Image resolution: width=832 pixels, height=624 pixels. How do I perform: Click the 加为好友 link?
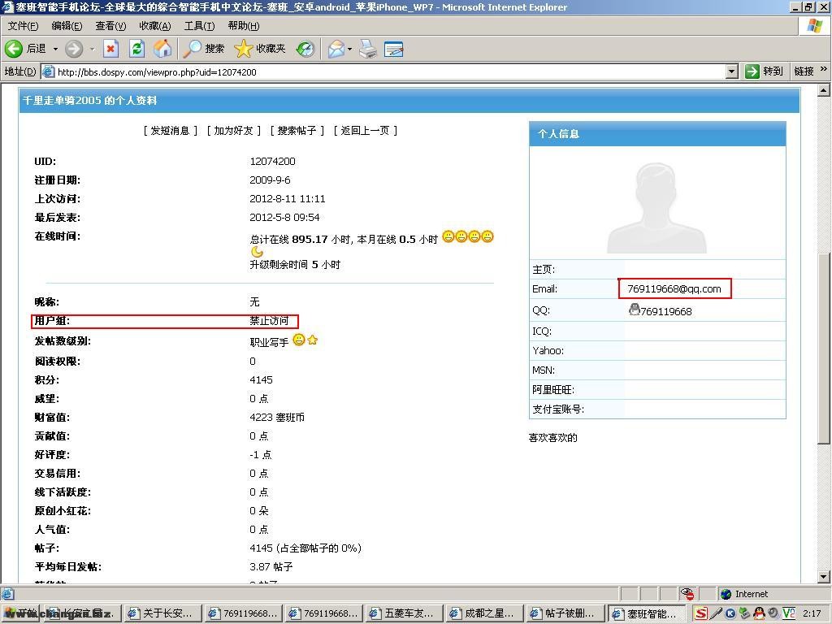[x=234, y=130]
